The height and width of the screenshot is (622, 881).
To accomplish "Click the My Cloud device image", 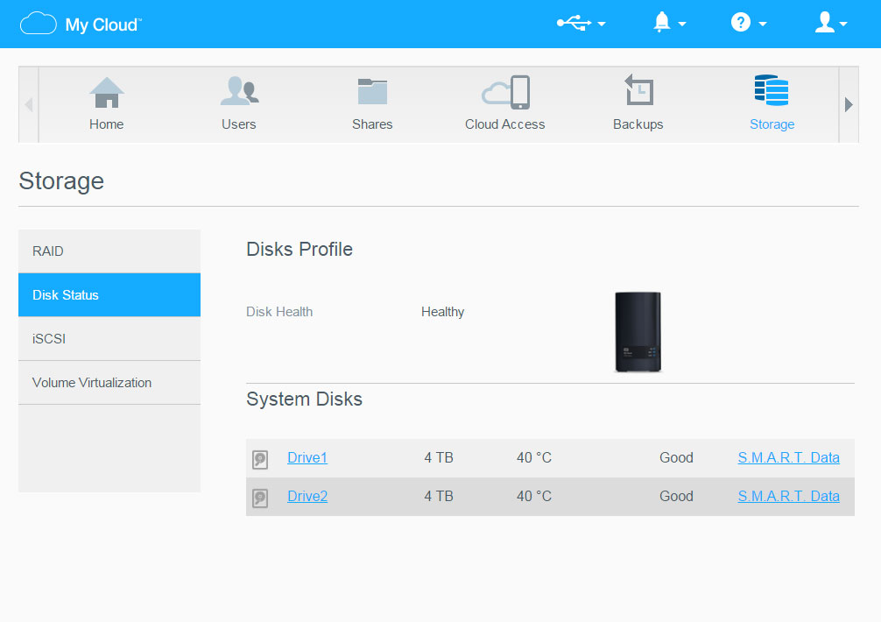I will tap(638, 332).
